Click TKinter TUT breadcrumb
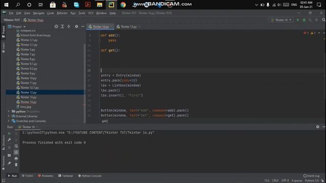The width and height of the screenshot is (326, 183). pos(11,20)
